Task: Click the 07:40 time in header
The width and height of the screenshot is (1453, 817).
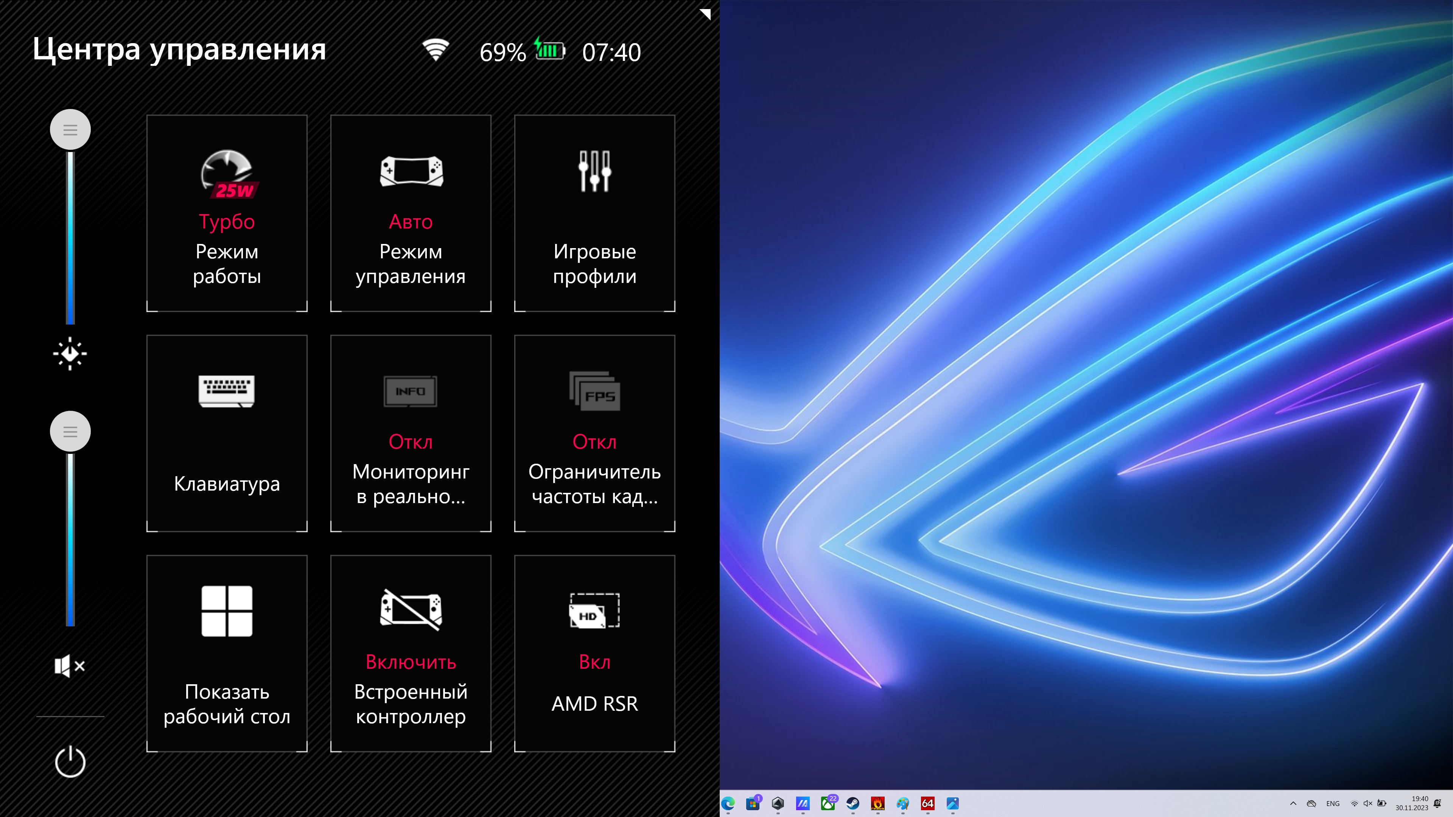Action: coord(611,53)
